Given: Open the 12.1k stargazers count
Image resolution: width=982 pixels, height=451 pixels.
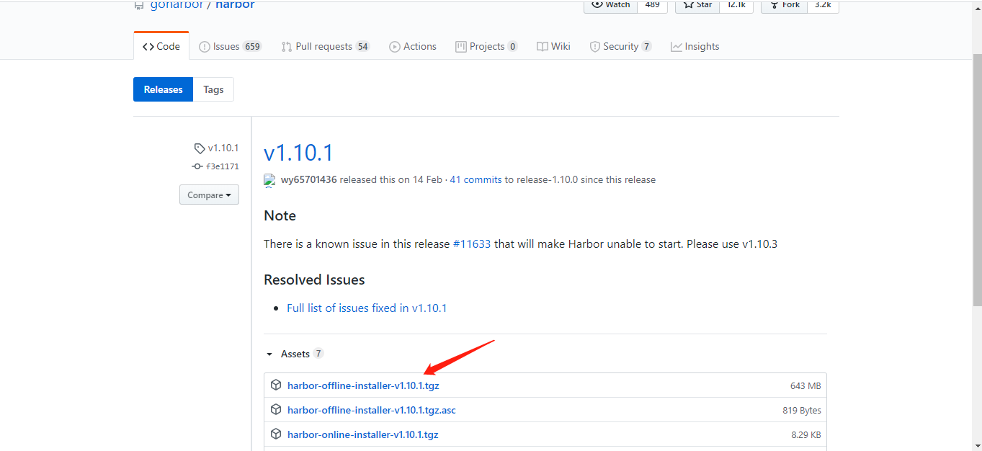Looking at the screenshot, I should click(736, 5).
